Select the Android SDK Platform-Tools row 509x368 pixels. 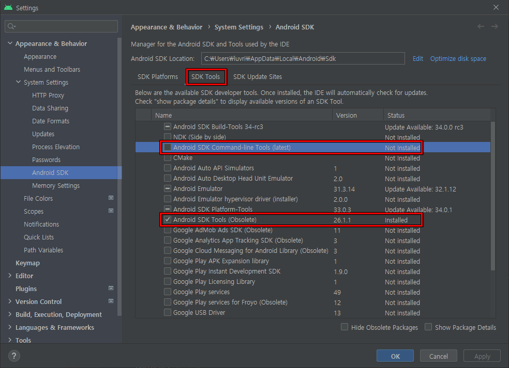312,209
